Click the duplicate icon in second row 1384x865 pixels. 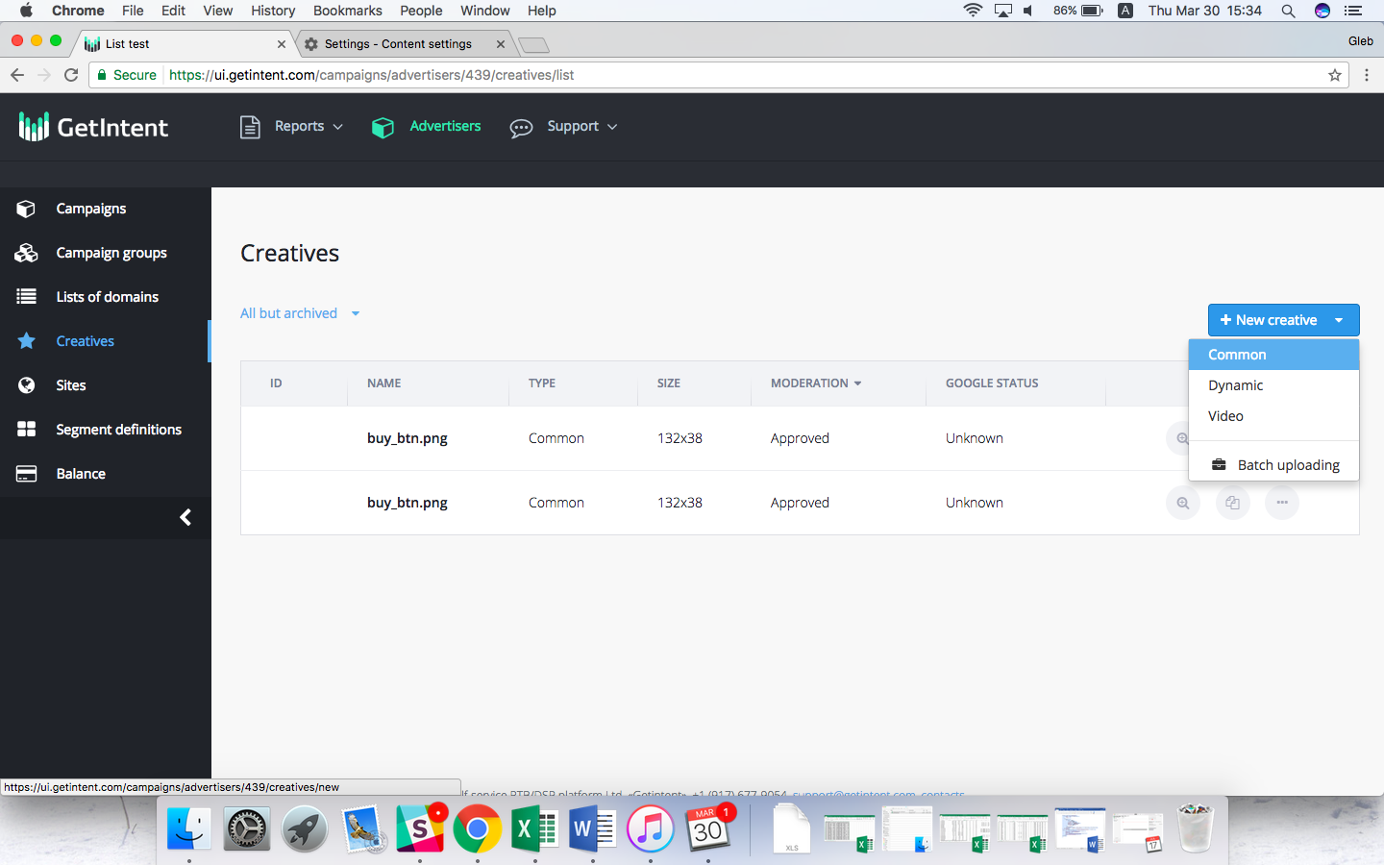tap(1232, 503)
